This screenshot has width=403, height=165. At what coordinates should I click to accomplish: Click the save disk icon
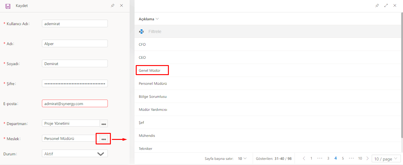[8, 6]
